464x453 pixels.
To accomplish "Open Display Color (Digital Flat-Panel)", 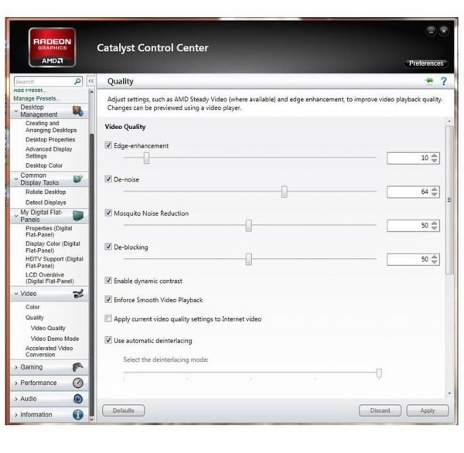I will (53, 247).
